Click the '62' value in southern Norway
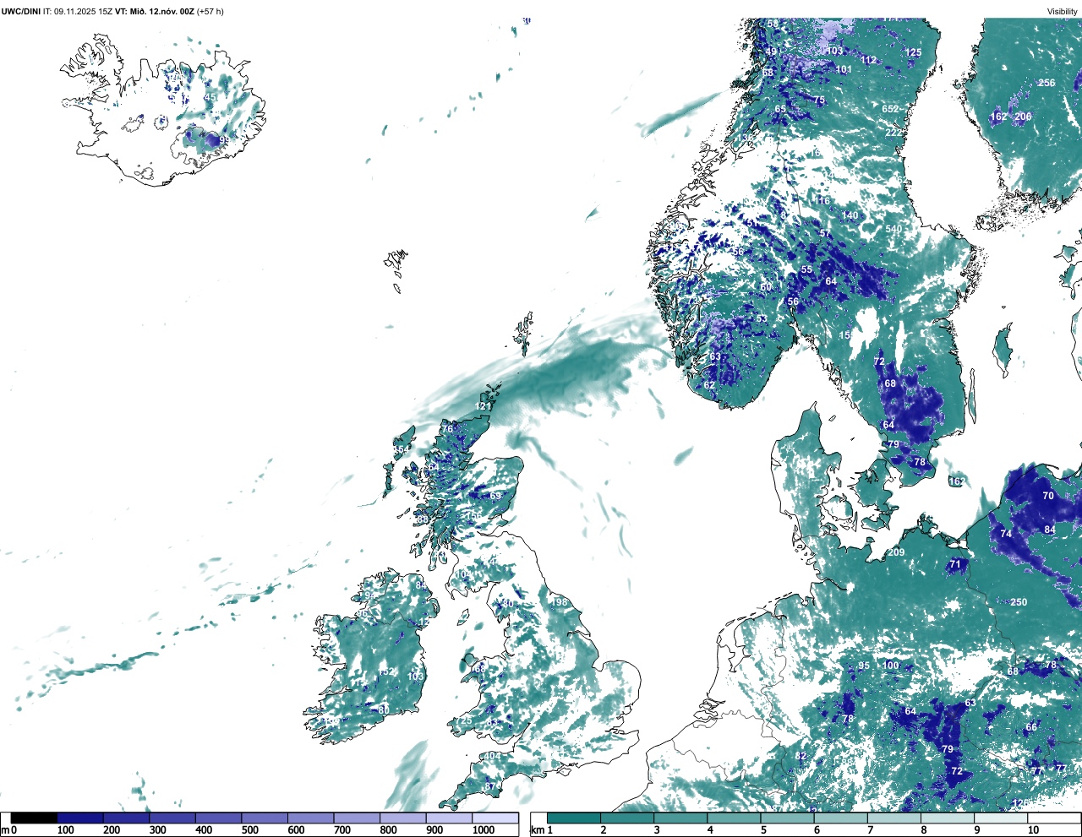 pyautogui.click(x=709, y=385)
